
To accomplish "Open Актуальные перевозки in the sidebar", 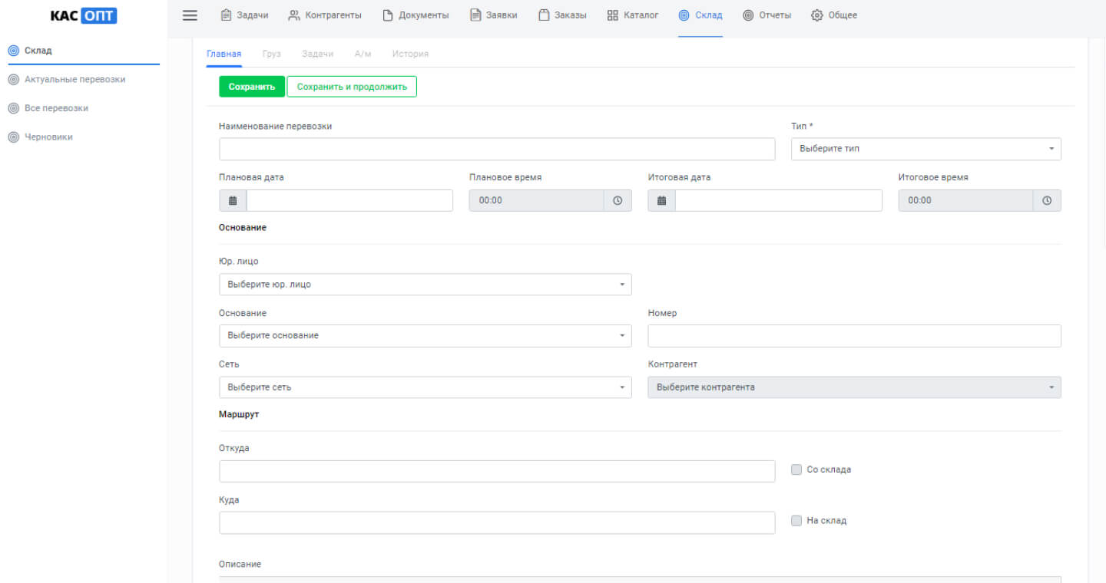I will point(75,79).
